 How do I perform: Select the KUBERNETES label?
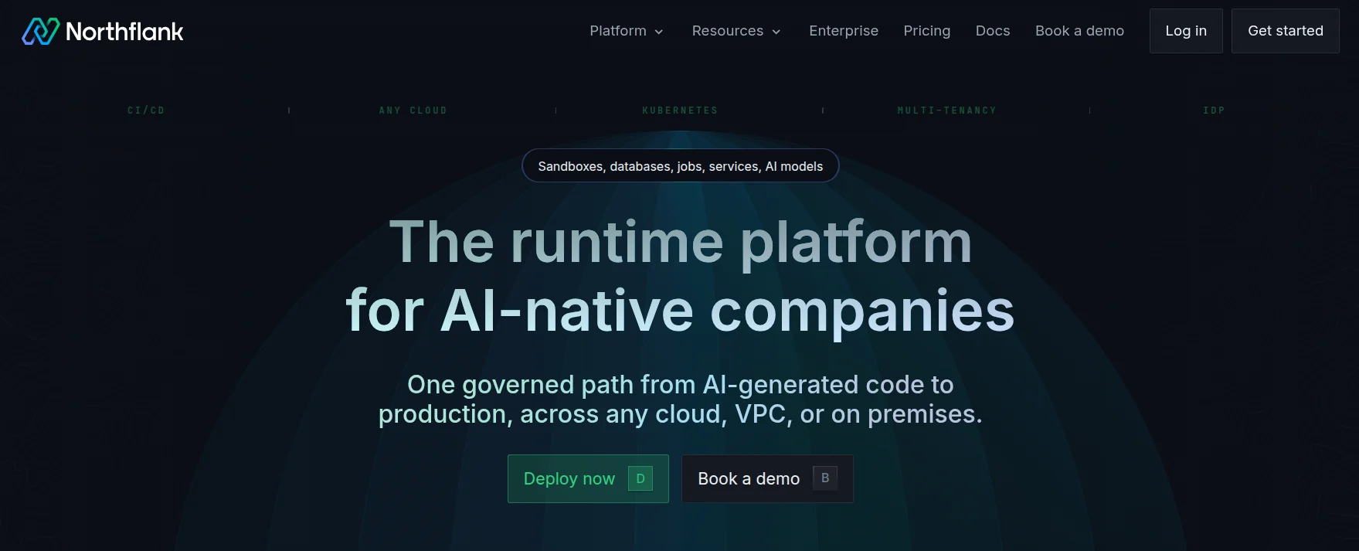(680, 111)
